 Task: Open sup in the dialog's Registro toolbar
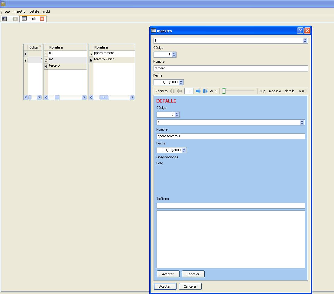click(x=263, y=91)
